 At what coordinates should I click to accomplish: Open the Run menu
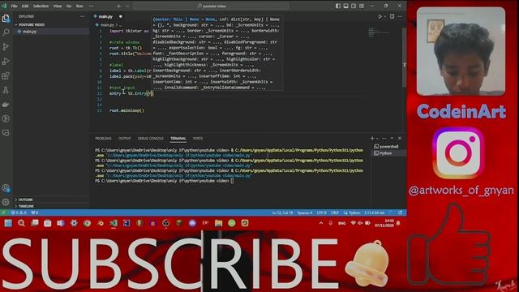coord(79,6)
